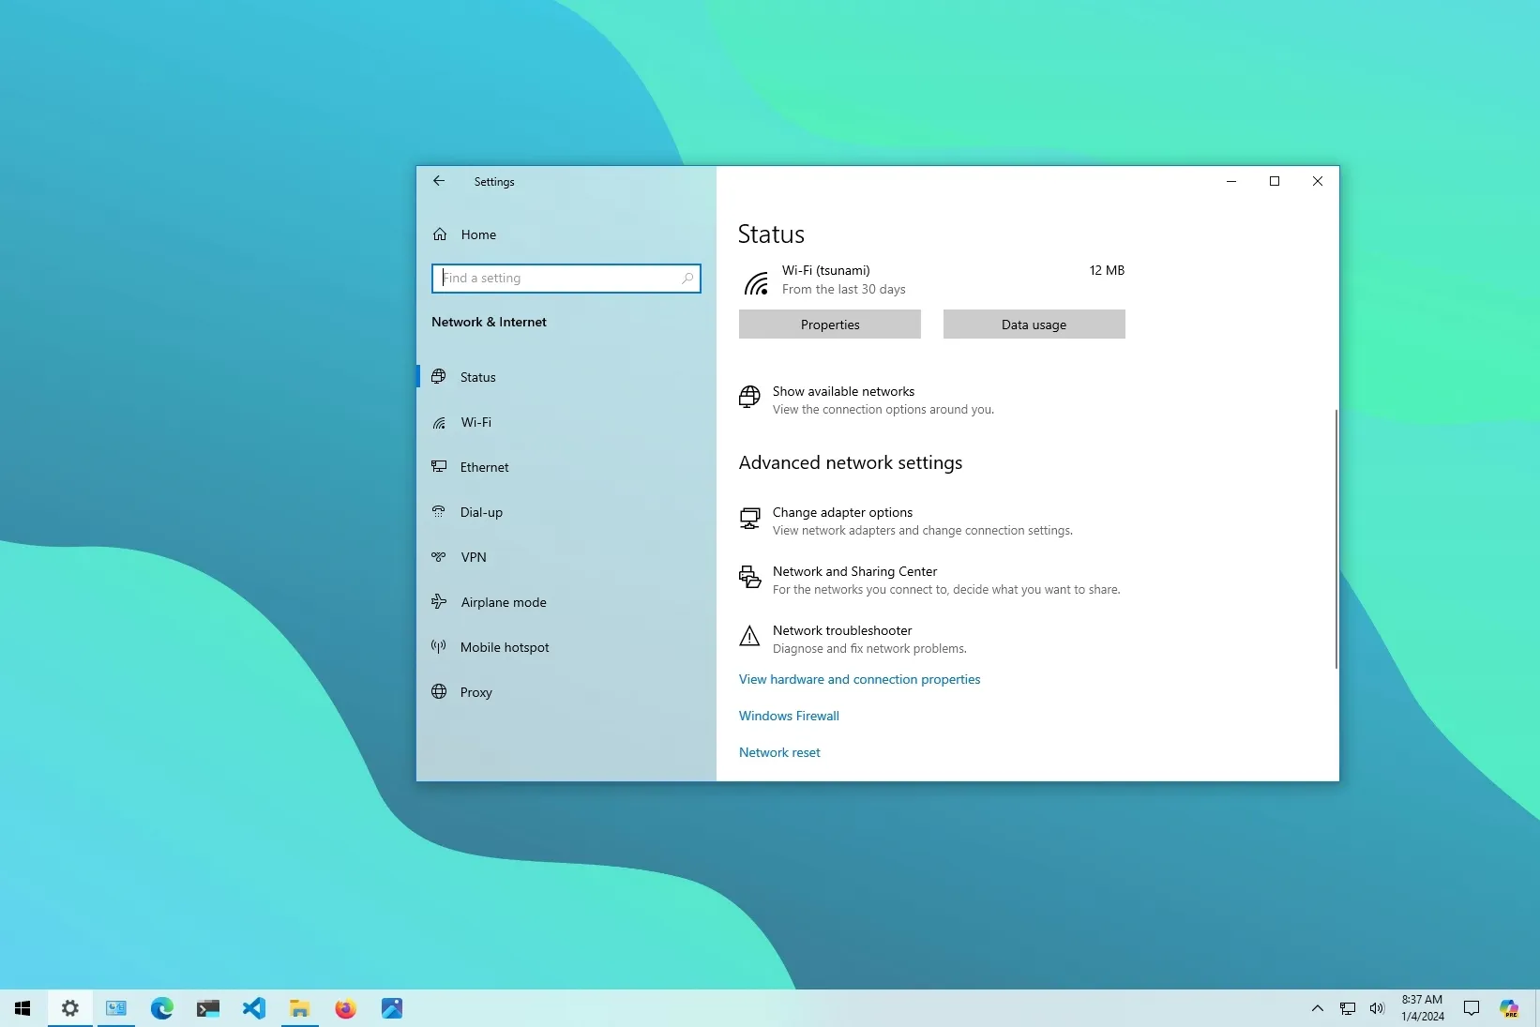The image size is (1540, 1027).
Task: Expand the hidden system tray icons chevron
Action: coord(1318,1008)
